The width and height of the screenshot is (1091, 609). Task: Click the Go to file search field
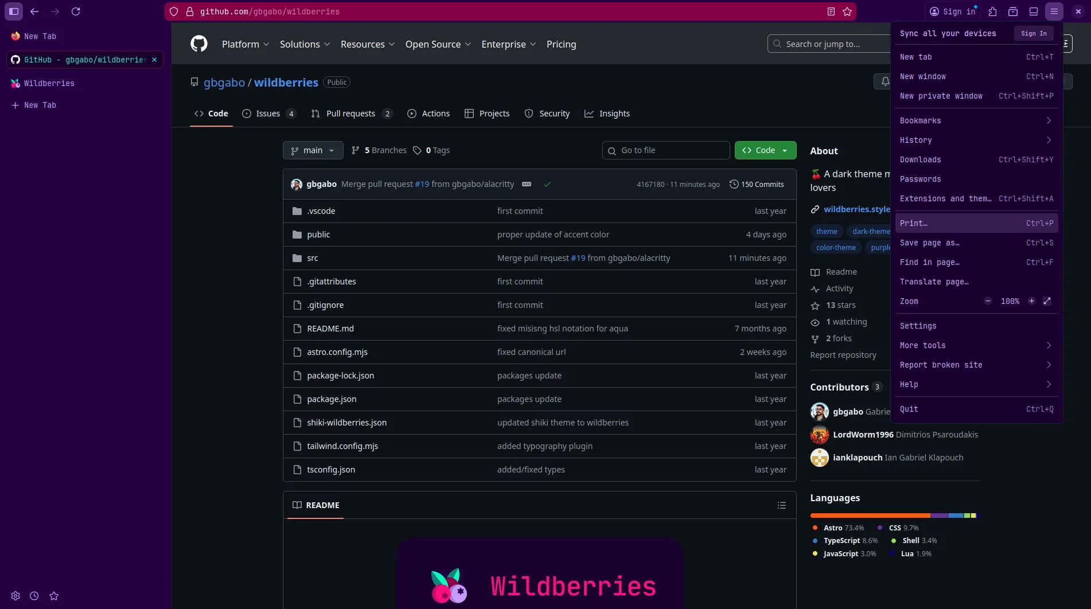pyautogui.click(x=666, y=150)
